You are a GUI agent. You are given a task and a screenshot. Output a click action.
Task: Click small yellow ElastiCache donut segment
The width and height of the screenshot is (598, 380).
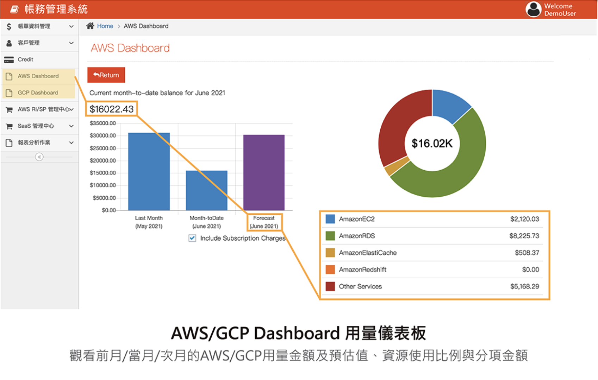(x=397, y=166)
